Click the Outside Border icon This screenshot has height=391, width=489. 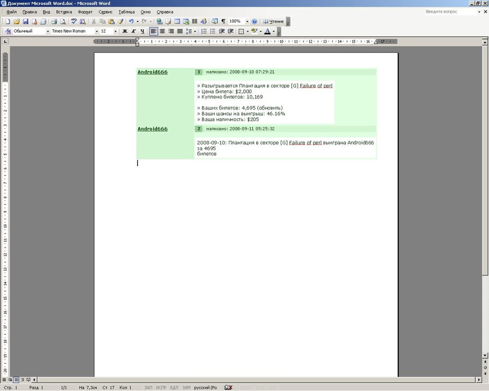pos(241,31)
